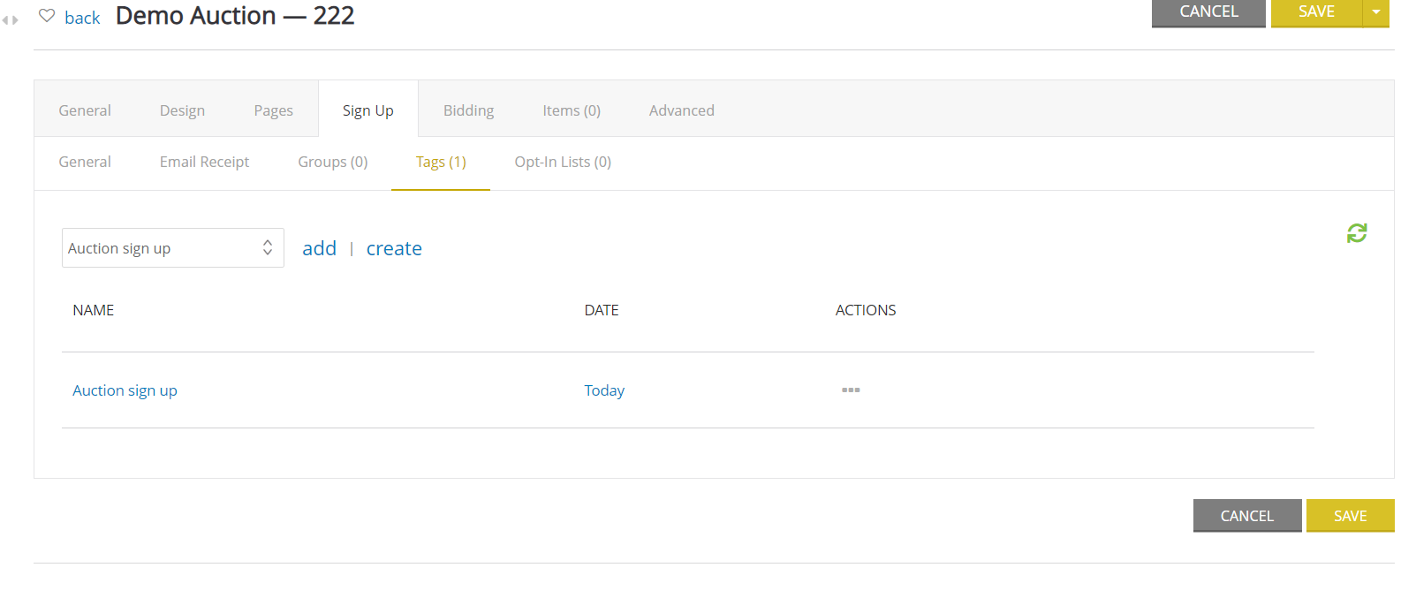Open the three-dots actions menu
The height and width of the screenshot is (598, 1416).
[850, 390]
